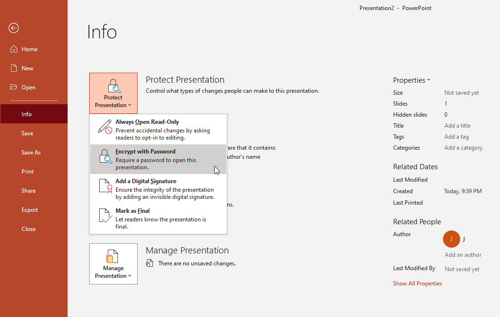Open the Home tab in backstage

click(34, 49)
